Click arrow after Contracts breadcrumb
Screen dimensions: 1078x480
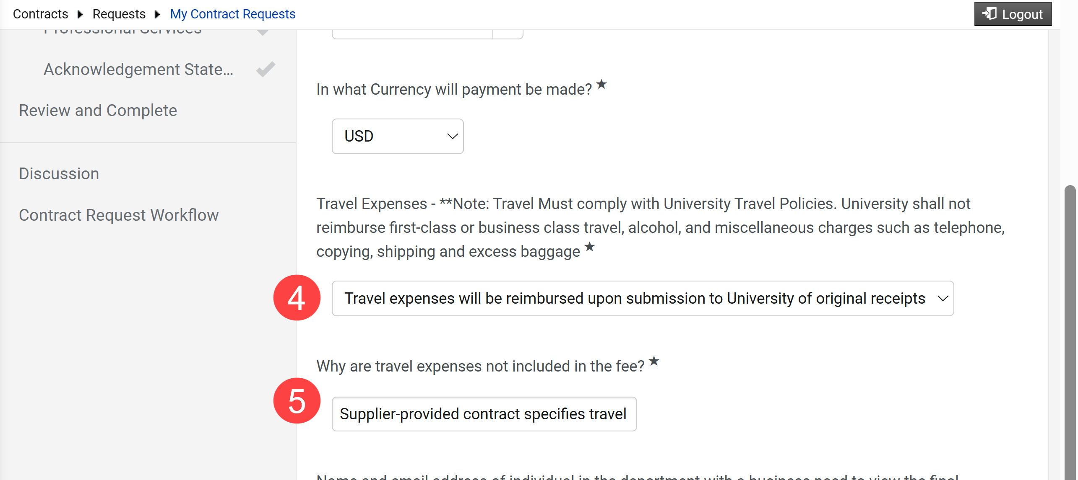[x=80, y=14]
